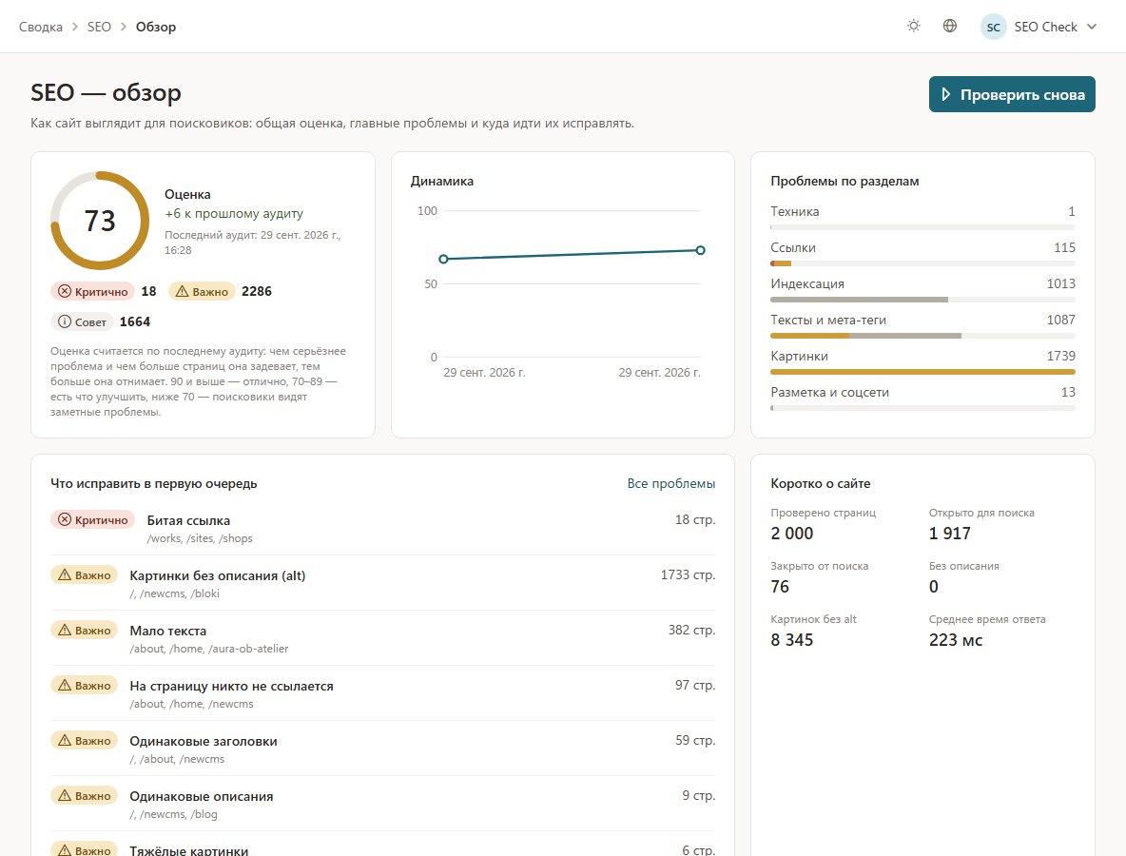Image resolution: width=1126 pixels, height=856 pixels.
Task: Click the Открыто для поиска value 1 917
Action: click(x=950, y=533)
